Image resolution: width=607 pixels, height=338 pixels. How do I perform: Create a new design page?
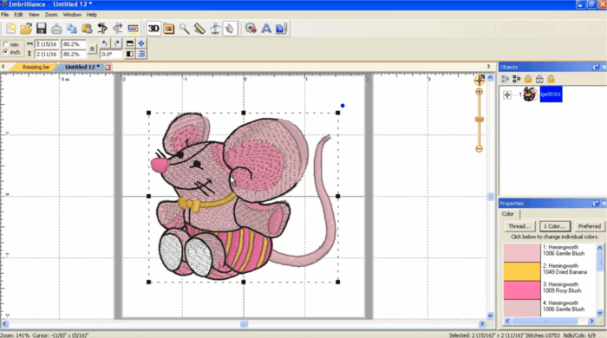click(x=10, y=29)
